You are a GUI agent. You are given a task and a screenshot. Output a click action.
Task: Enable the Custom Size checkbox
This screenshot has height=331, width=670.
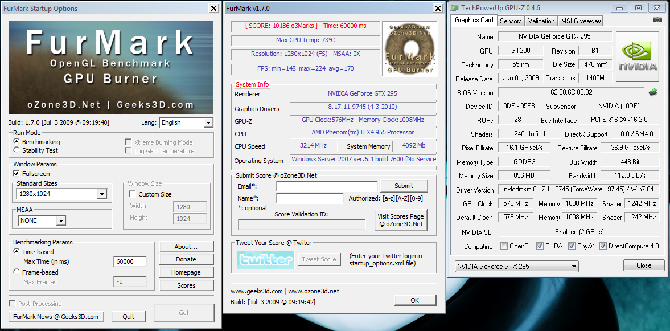point(133,194)
